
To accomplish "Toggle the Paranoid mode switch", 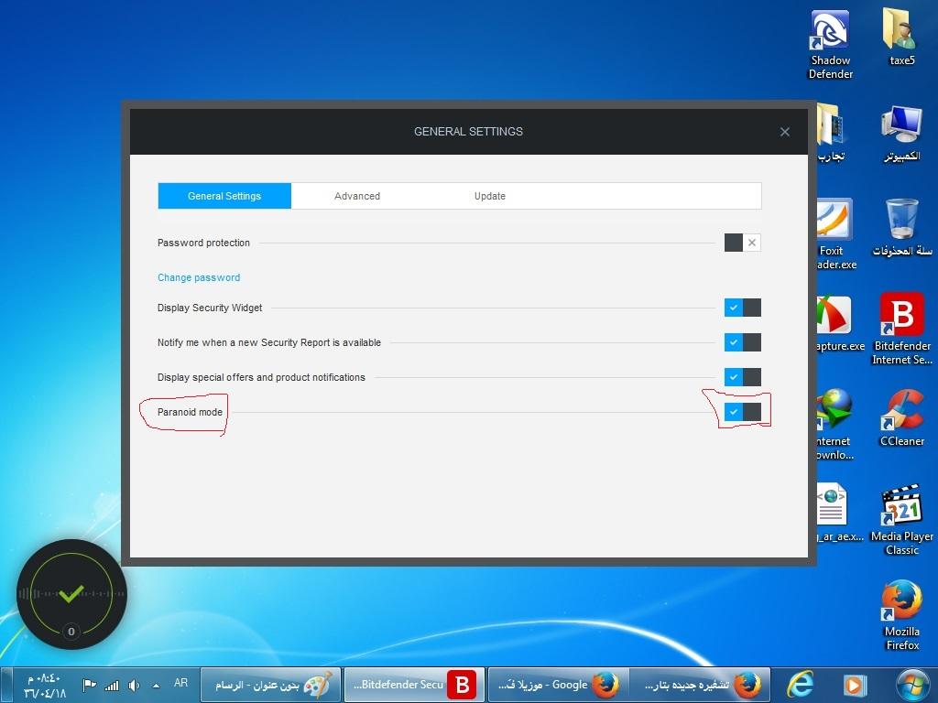I will (742, 412).
